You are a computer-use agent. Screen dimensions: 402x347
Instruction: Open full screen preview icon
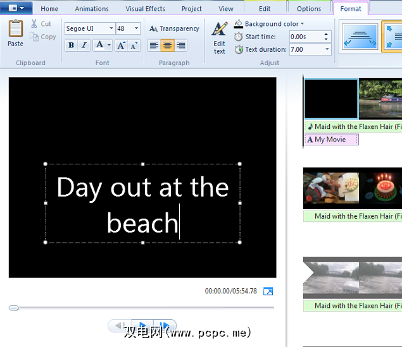(x=268, y=291)
